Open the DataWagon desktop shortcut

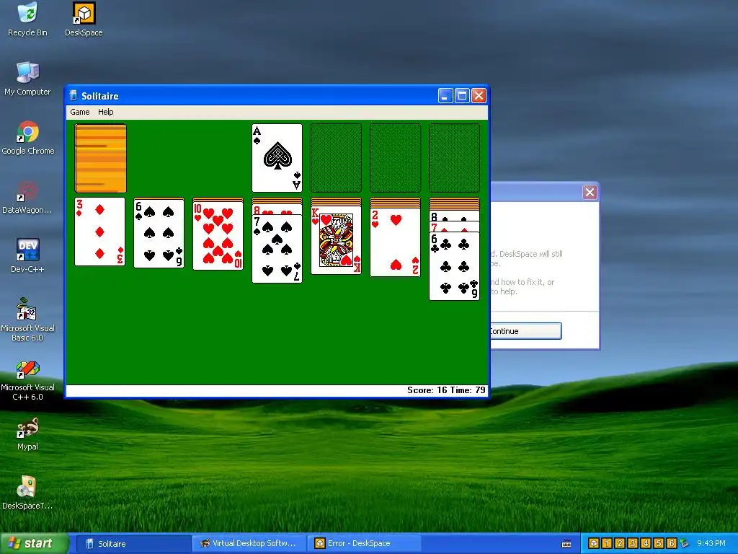pyautogui.click(x=27, y=197)
